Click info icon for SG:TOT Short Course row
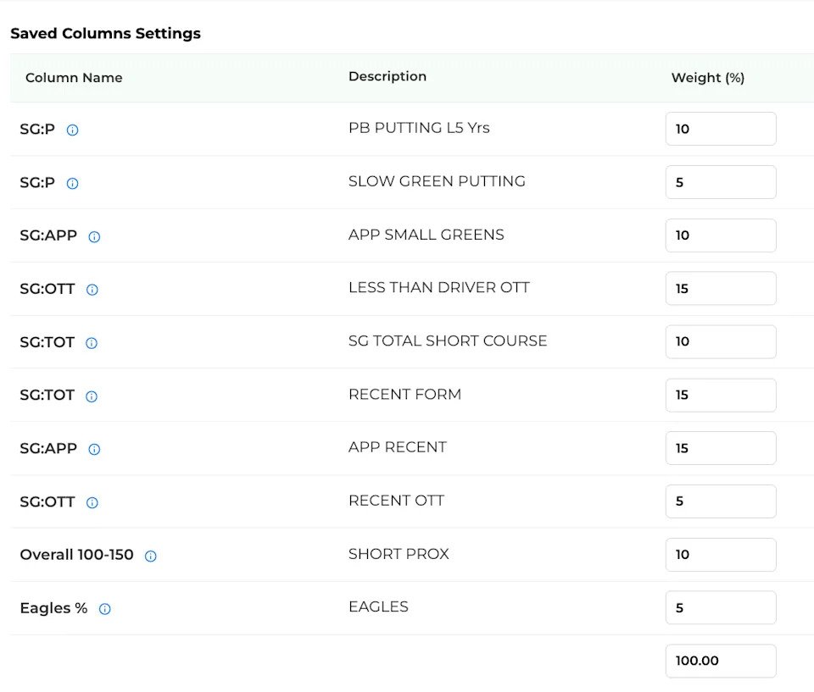The width and height of the screenshot is (814, 692). [92, 343]
